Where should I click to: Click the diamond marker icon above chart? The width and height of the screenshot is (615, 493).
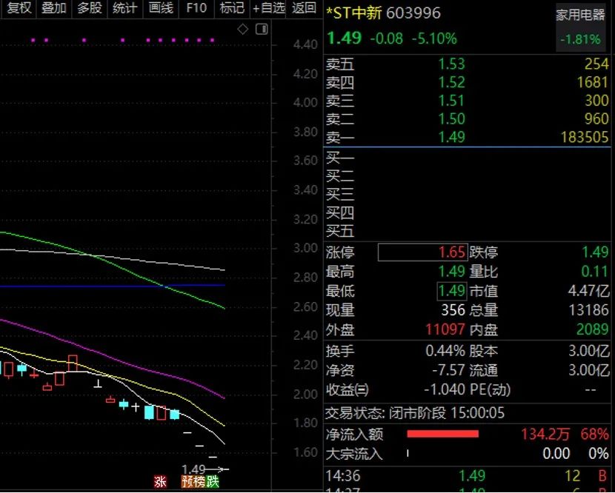[242, 29]
